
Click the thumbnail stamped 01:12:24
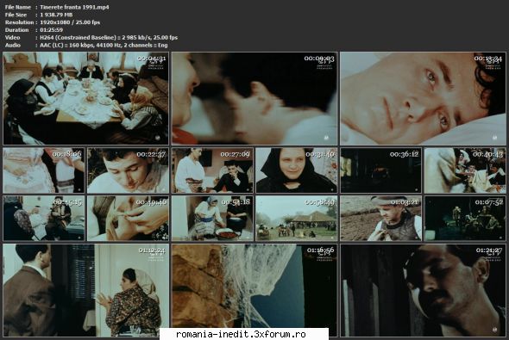pos(85,290)
